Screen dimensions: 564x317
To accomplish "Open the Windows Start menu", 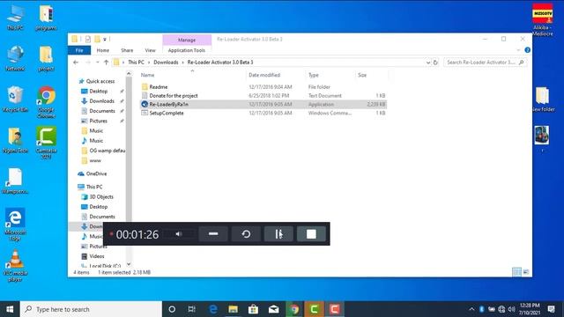I will pos(10,309).
